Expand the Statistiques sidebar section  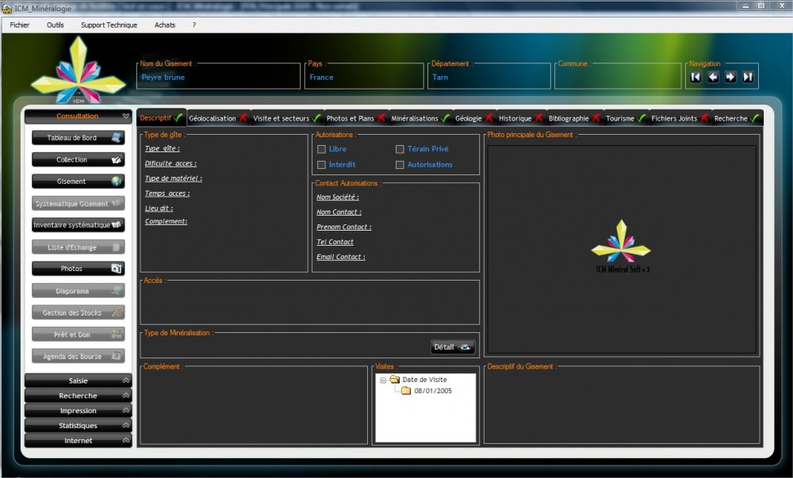(79, 426)
